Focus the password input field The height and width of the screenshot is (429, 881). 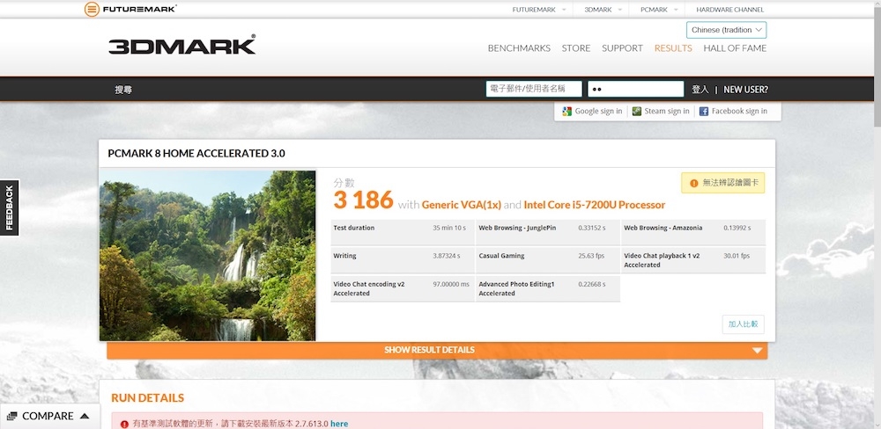(x=635, y=89)
